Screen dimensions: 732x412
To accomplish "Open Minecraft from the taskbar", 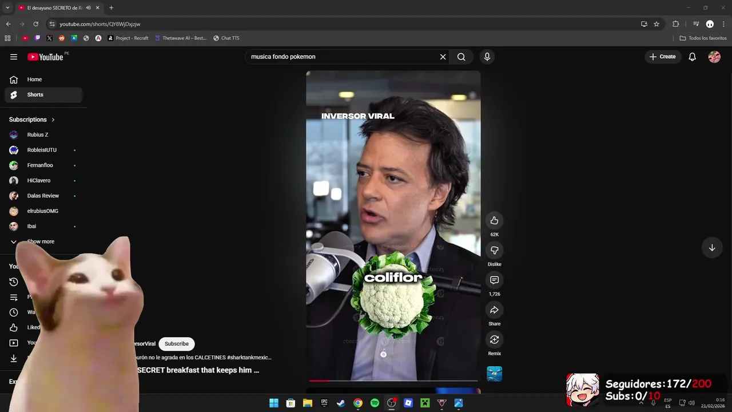I will click(425, 403).
